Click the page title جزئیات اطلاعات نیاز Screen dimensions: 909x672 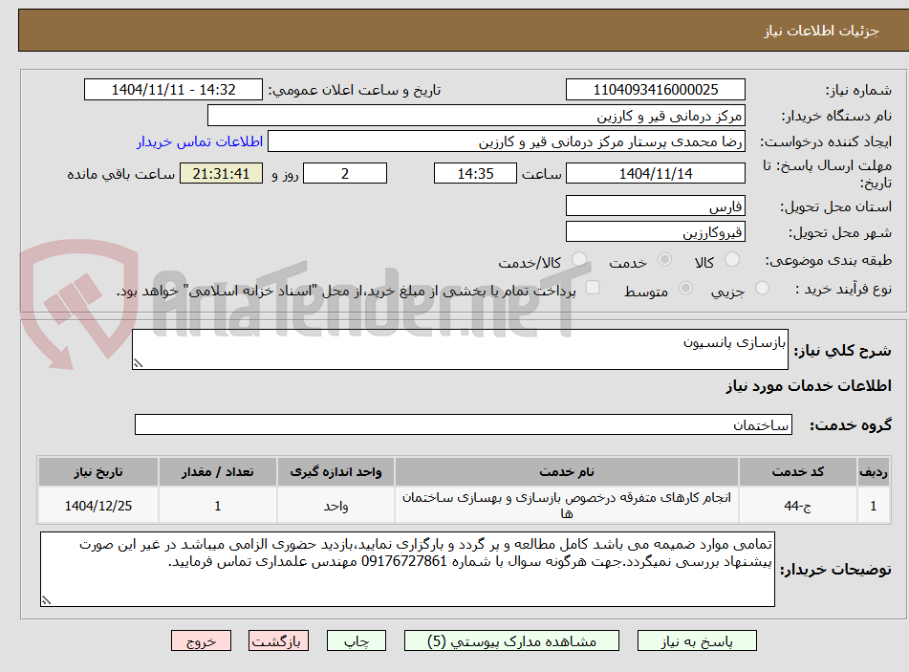(821, 31)
